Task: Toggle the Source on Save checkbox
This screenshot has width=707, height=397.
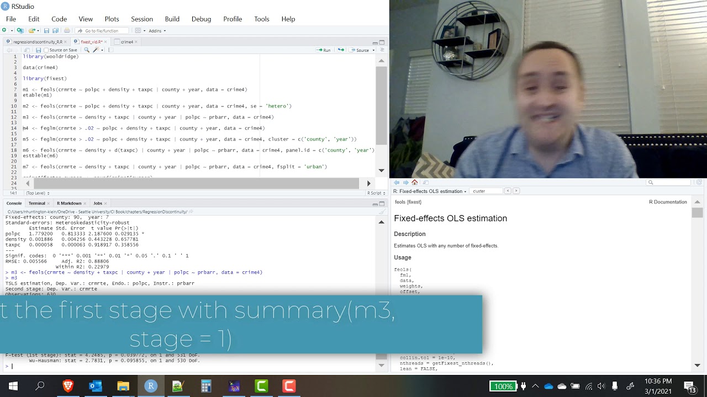Action: click(46, 50)
